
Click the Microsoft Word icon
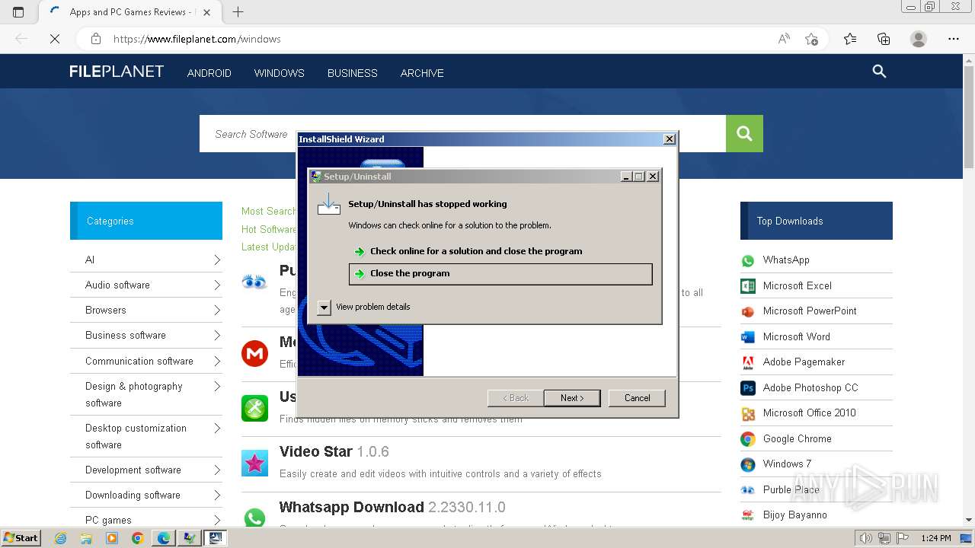click(748, 337)
